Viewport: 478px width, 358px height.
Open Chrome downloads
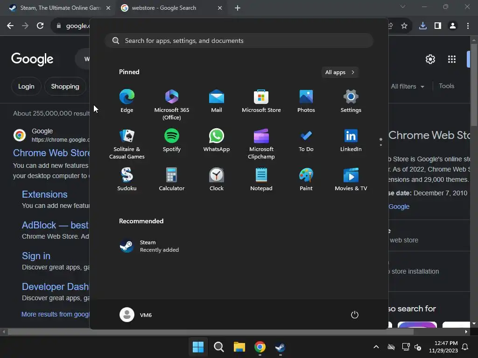point(423,26)
